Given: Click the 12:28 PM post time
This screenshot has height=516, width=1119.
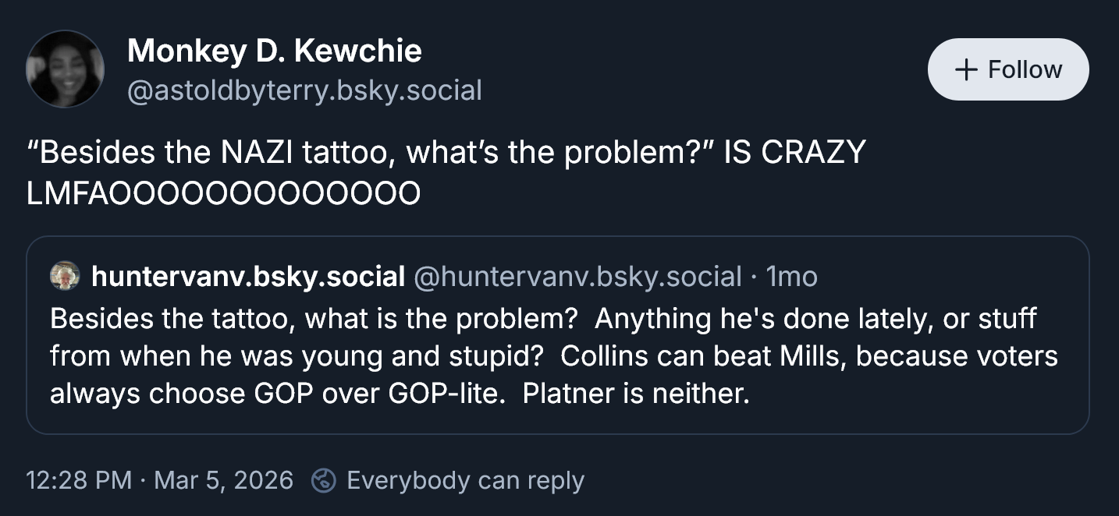Looking at the screenshot, I should click(78, 480).
